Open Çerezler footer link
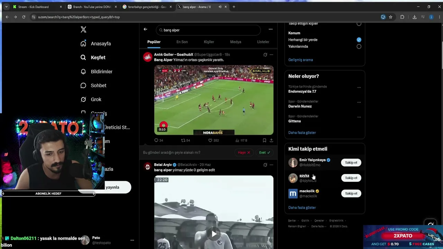This screenshot has height=249, width=443. click(319, 221)
